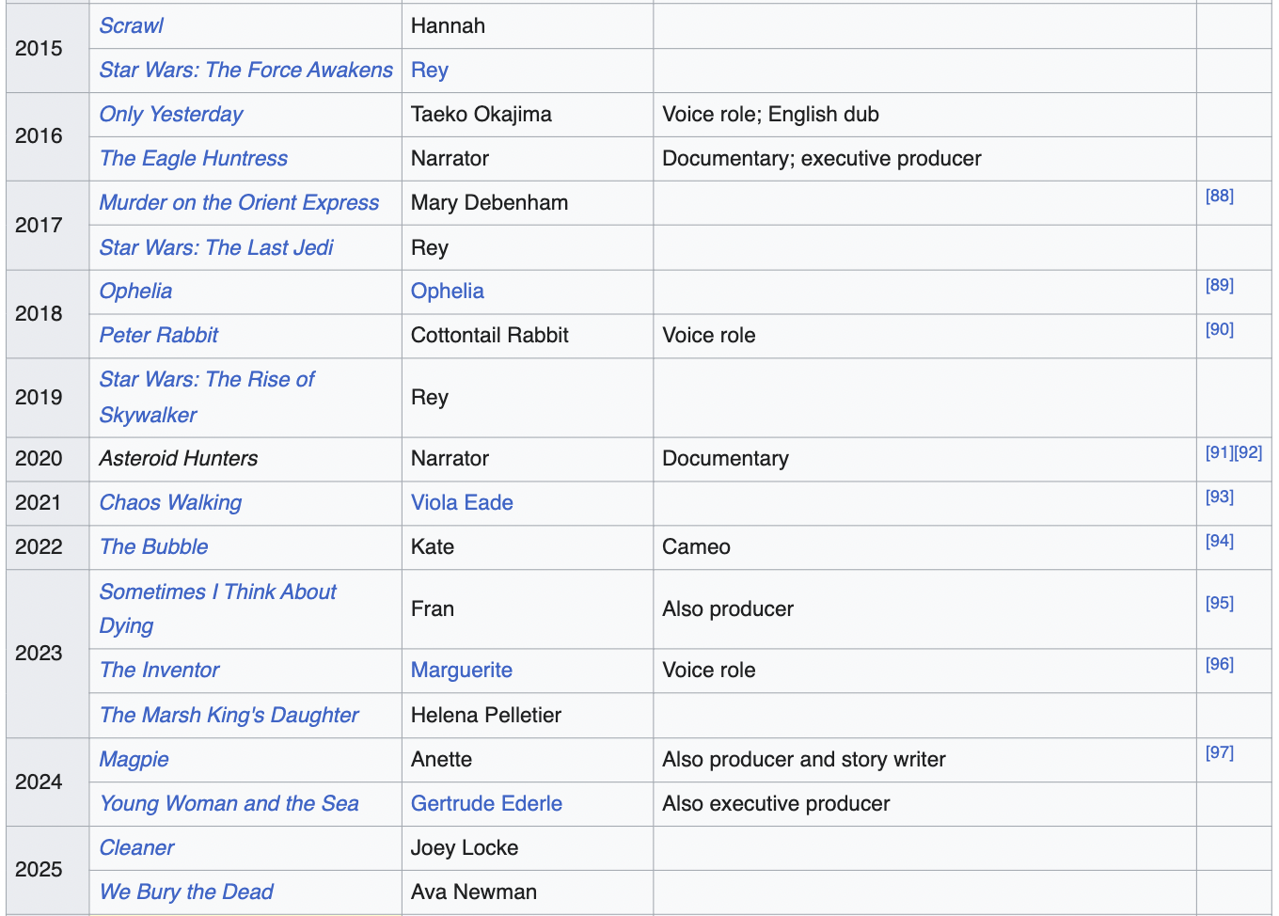Open The Inventor film link

click(x=160, y=671)
